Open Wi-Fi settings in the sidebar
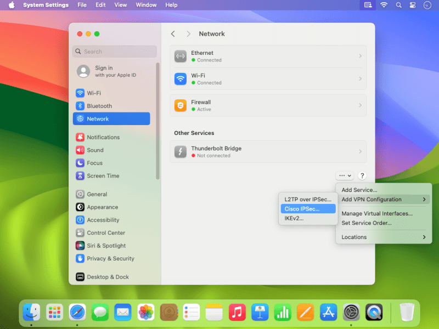 click(x=93, y=93)
